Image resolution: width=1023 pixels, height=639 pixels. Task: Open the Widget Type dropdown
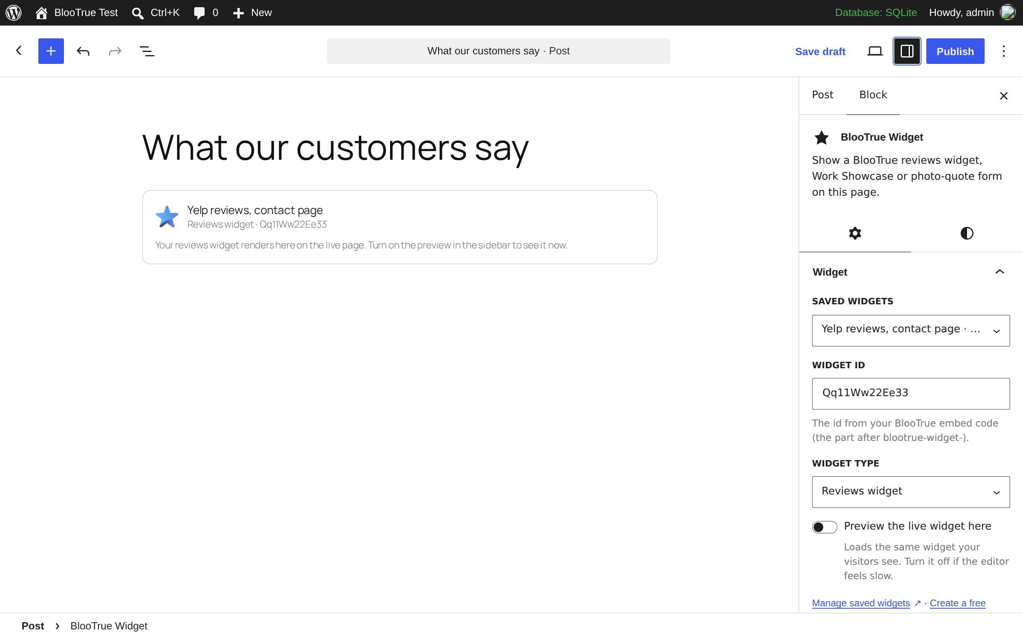click(x=911, y=492)
